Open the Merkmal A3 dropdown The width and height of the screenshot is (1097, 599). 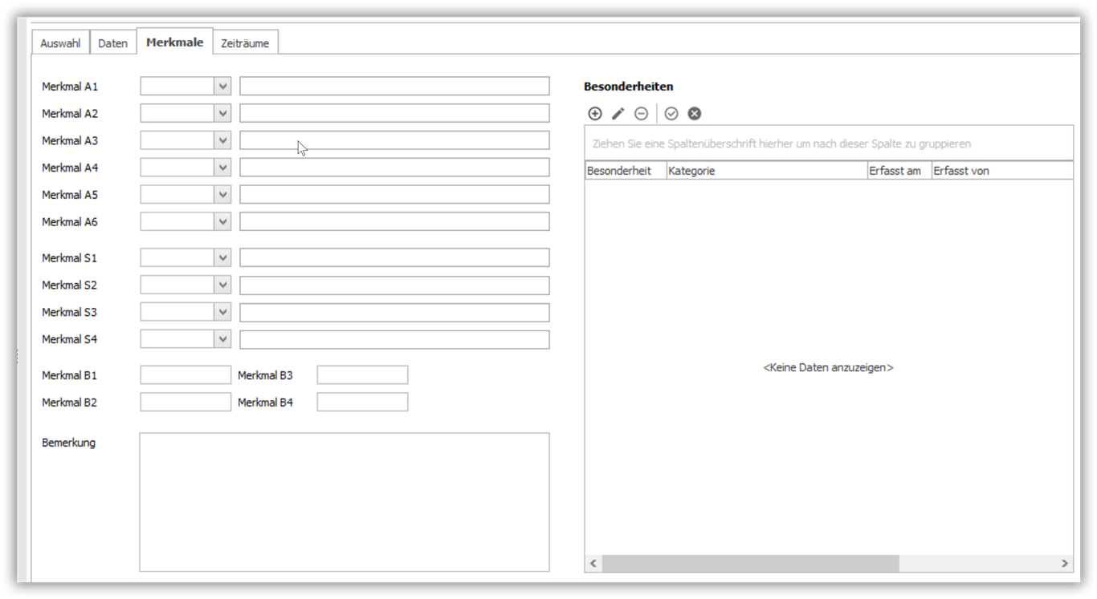[x=222, y=140]
